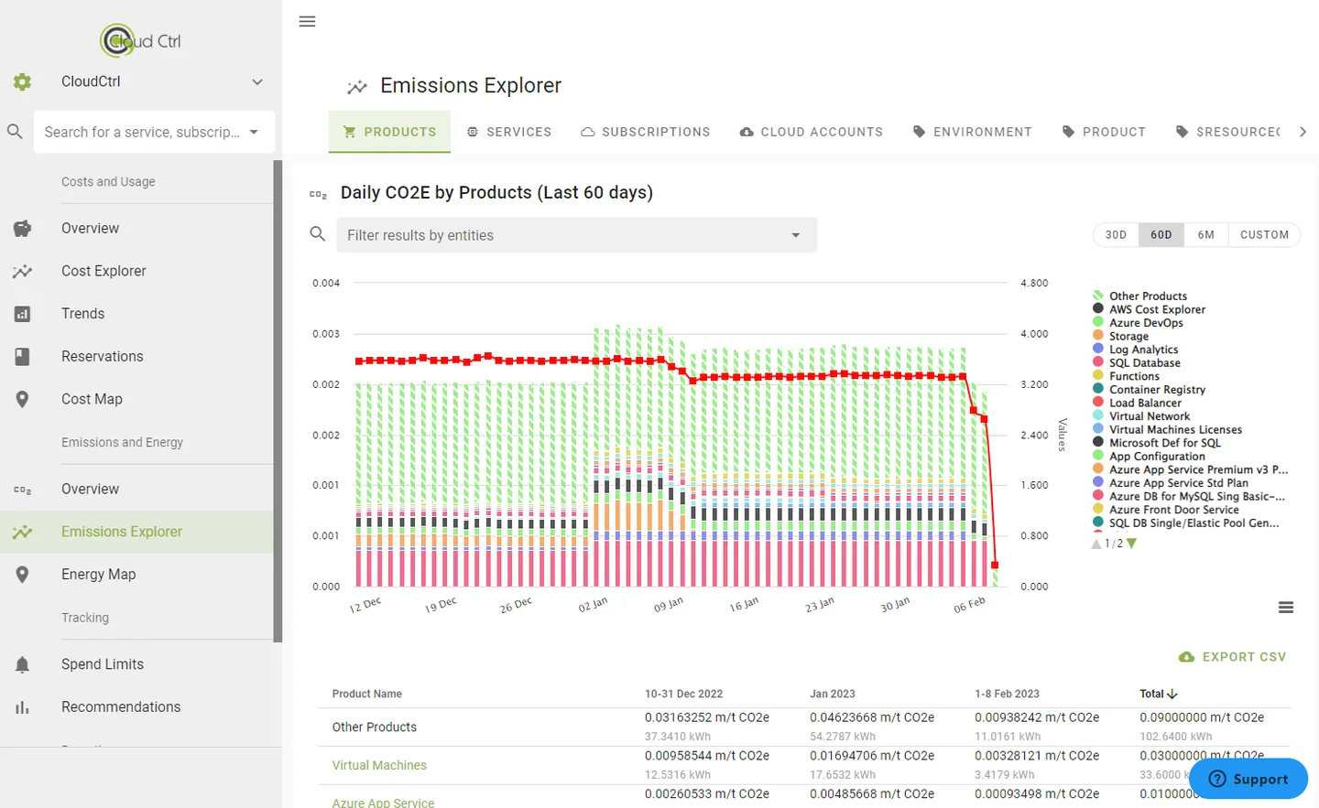Select the 60D time range
The height and width of the screenshot is (808, 1319).
click(1161, 235)
